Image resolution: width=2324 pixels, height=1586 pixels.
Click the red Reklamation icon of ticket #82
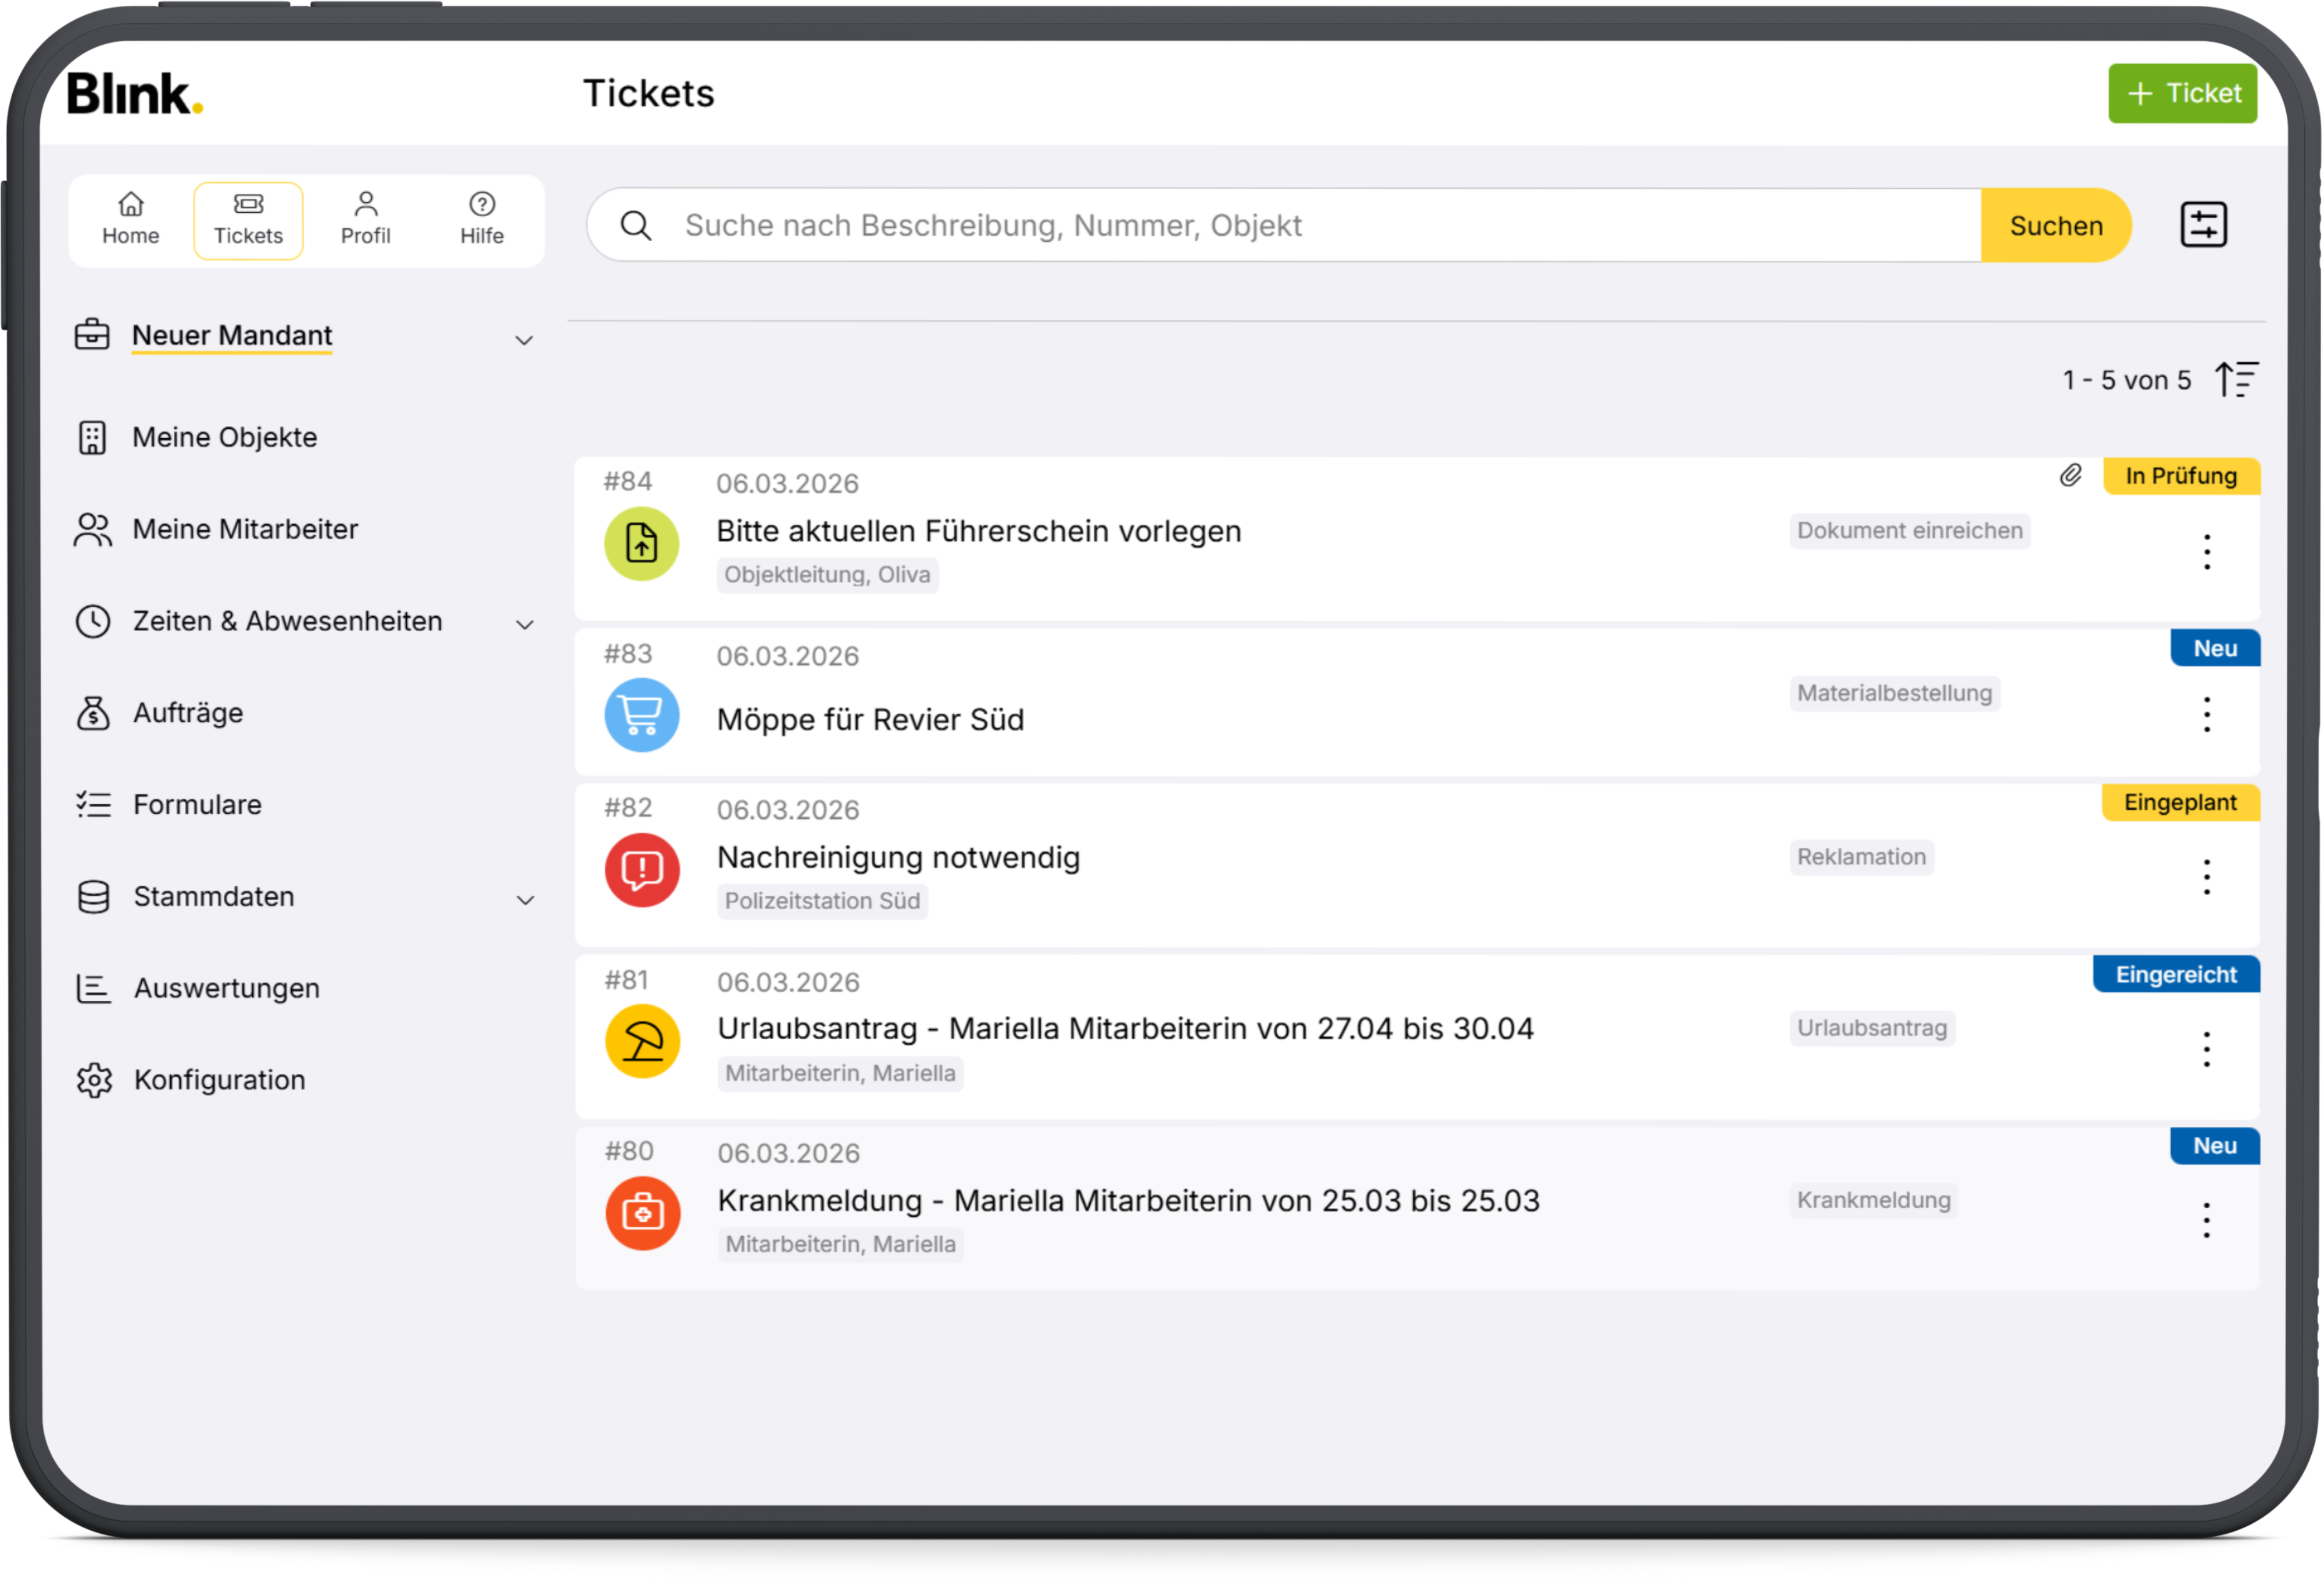(x=642, y=870)
